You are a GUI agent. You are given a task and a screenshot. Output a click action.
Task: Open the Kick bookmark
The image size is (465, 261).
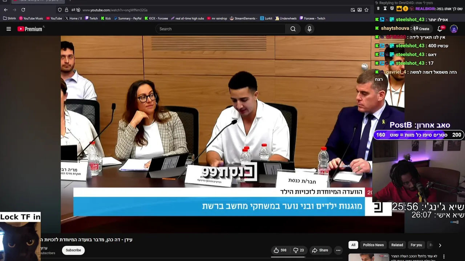tap(106, 18)
